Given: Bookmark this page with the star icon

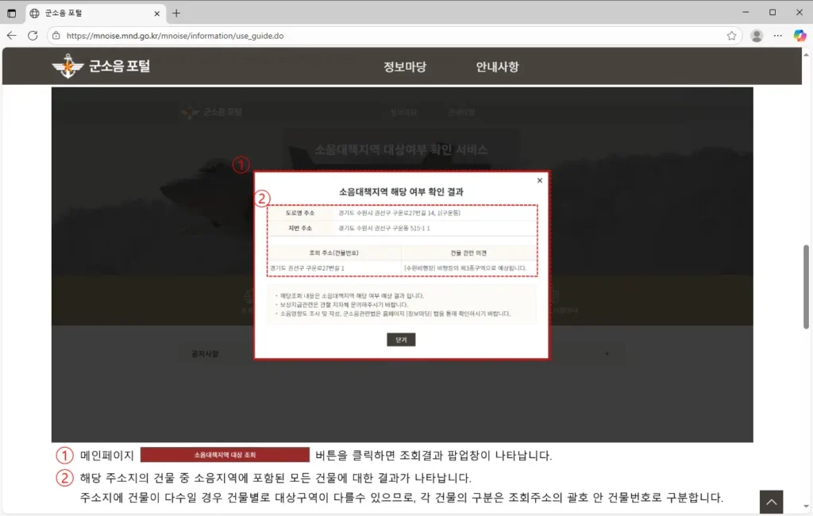Looking at the screenshot, I should [x=731, y=36].
